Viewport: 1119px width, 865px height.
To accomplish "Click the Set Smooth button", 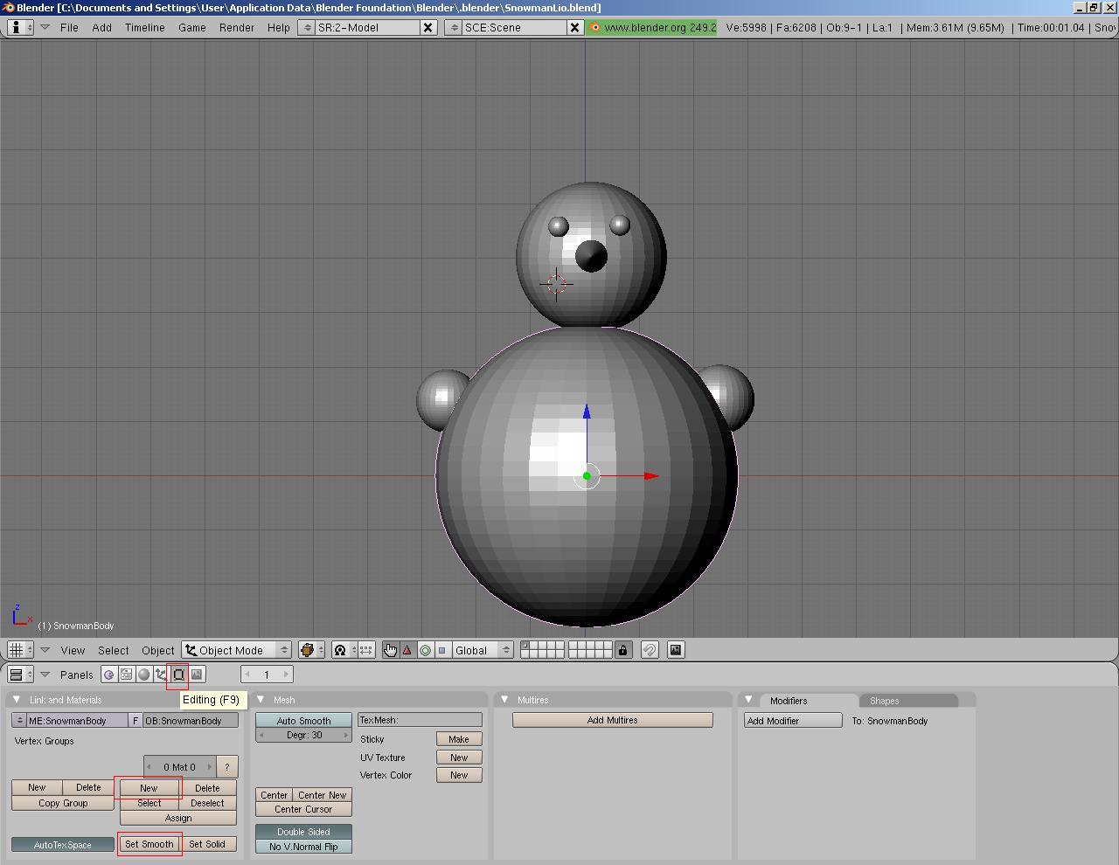I will click(x=149, y=843).
